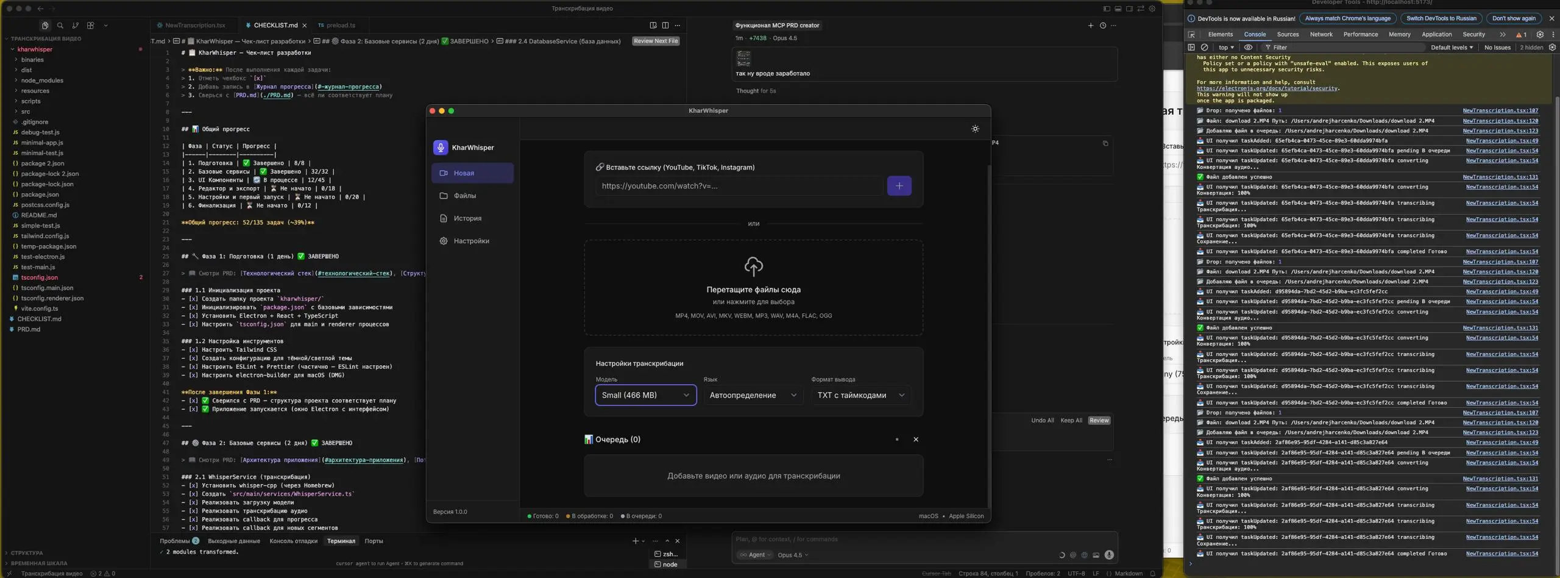Open notifications bell in Cursor status bar
This screenshot has height=578, width=1560.
(x=1152, y=574)
